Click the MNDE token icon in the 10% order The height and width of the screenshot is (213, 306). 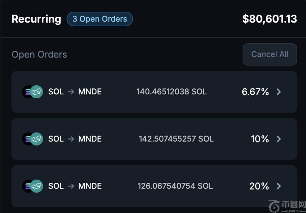pos(37,139)
